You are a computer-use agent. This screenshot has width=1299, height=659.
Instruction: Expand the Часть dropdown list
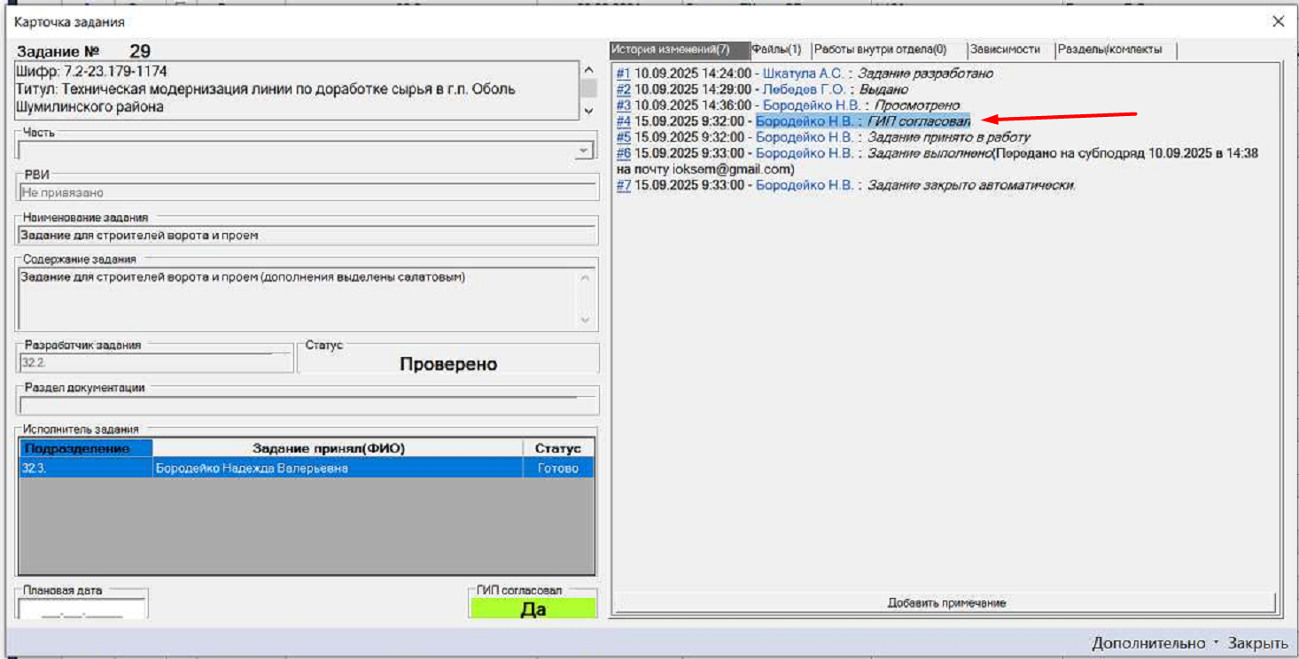click(582, 151)
